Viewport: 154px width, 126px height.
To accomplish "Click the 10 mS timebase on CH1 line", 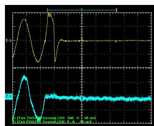I will coord(90,118).
